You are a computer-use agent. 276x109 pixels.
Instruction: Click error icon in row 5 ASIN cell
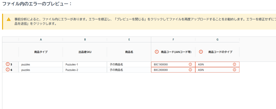tap(234, 64)
